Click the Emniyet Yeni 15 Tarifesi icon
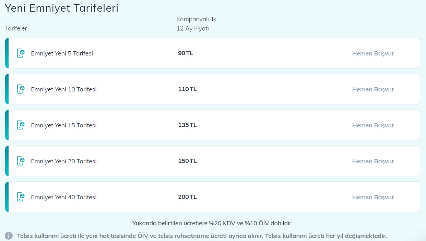This screenshot has width=426, height=241. [21, 125]
